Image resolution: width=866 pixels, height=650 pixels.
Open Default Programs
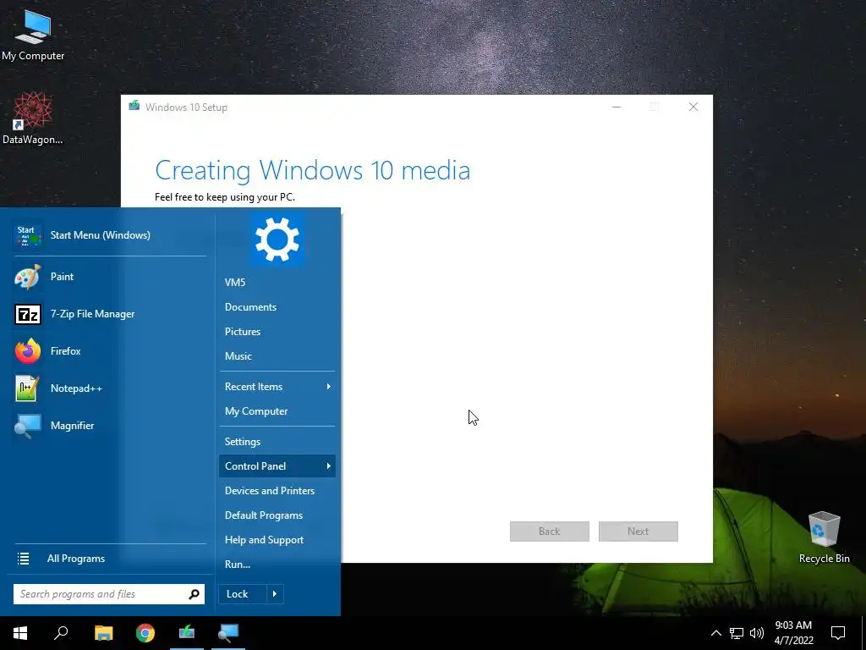click(277, 515)
